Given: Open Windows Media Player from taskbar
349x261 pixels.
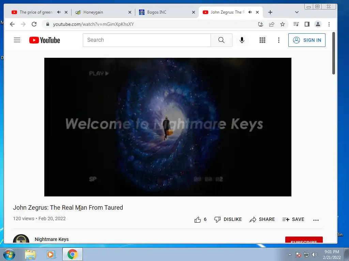Looking at the screenshot, I should (50, 255).
